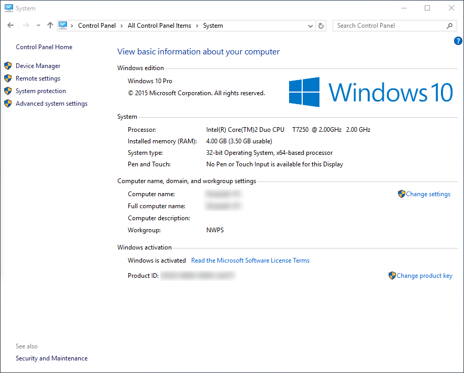This screenshot has width=464, height=373.
Task: Open Security and Maintenance
Action: click(51, 358)
